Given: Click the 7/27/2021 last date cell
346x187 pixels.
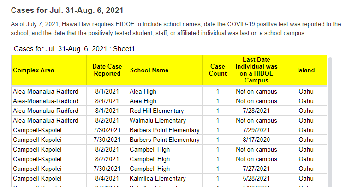Looking at the screenshot, I should [x=257, y=169].
